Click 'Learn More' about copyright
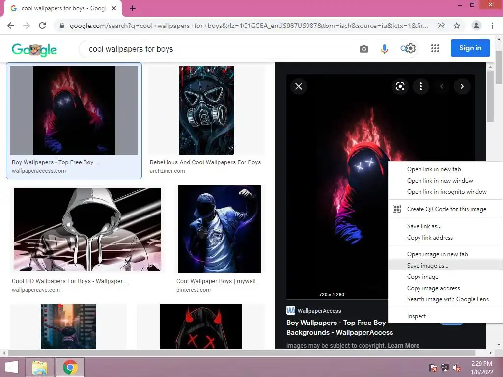 404,345
